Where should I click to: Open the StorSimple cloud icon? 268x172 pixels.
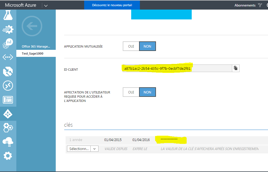click(x=8, y=142)
